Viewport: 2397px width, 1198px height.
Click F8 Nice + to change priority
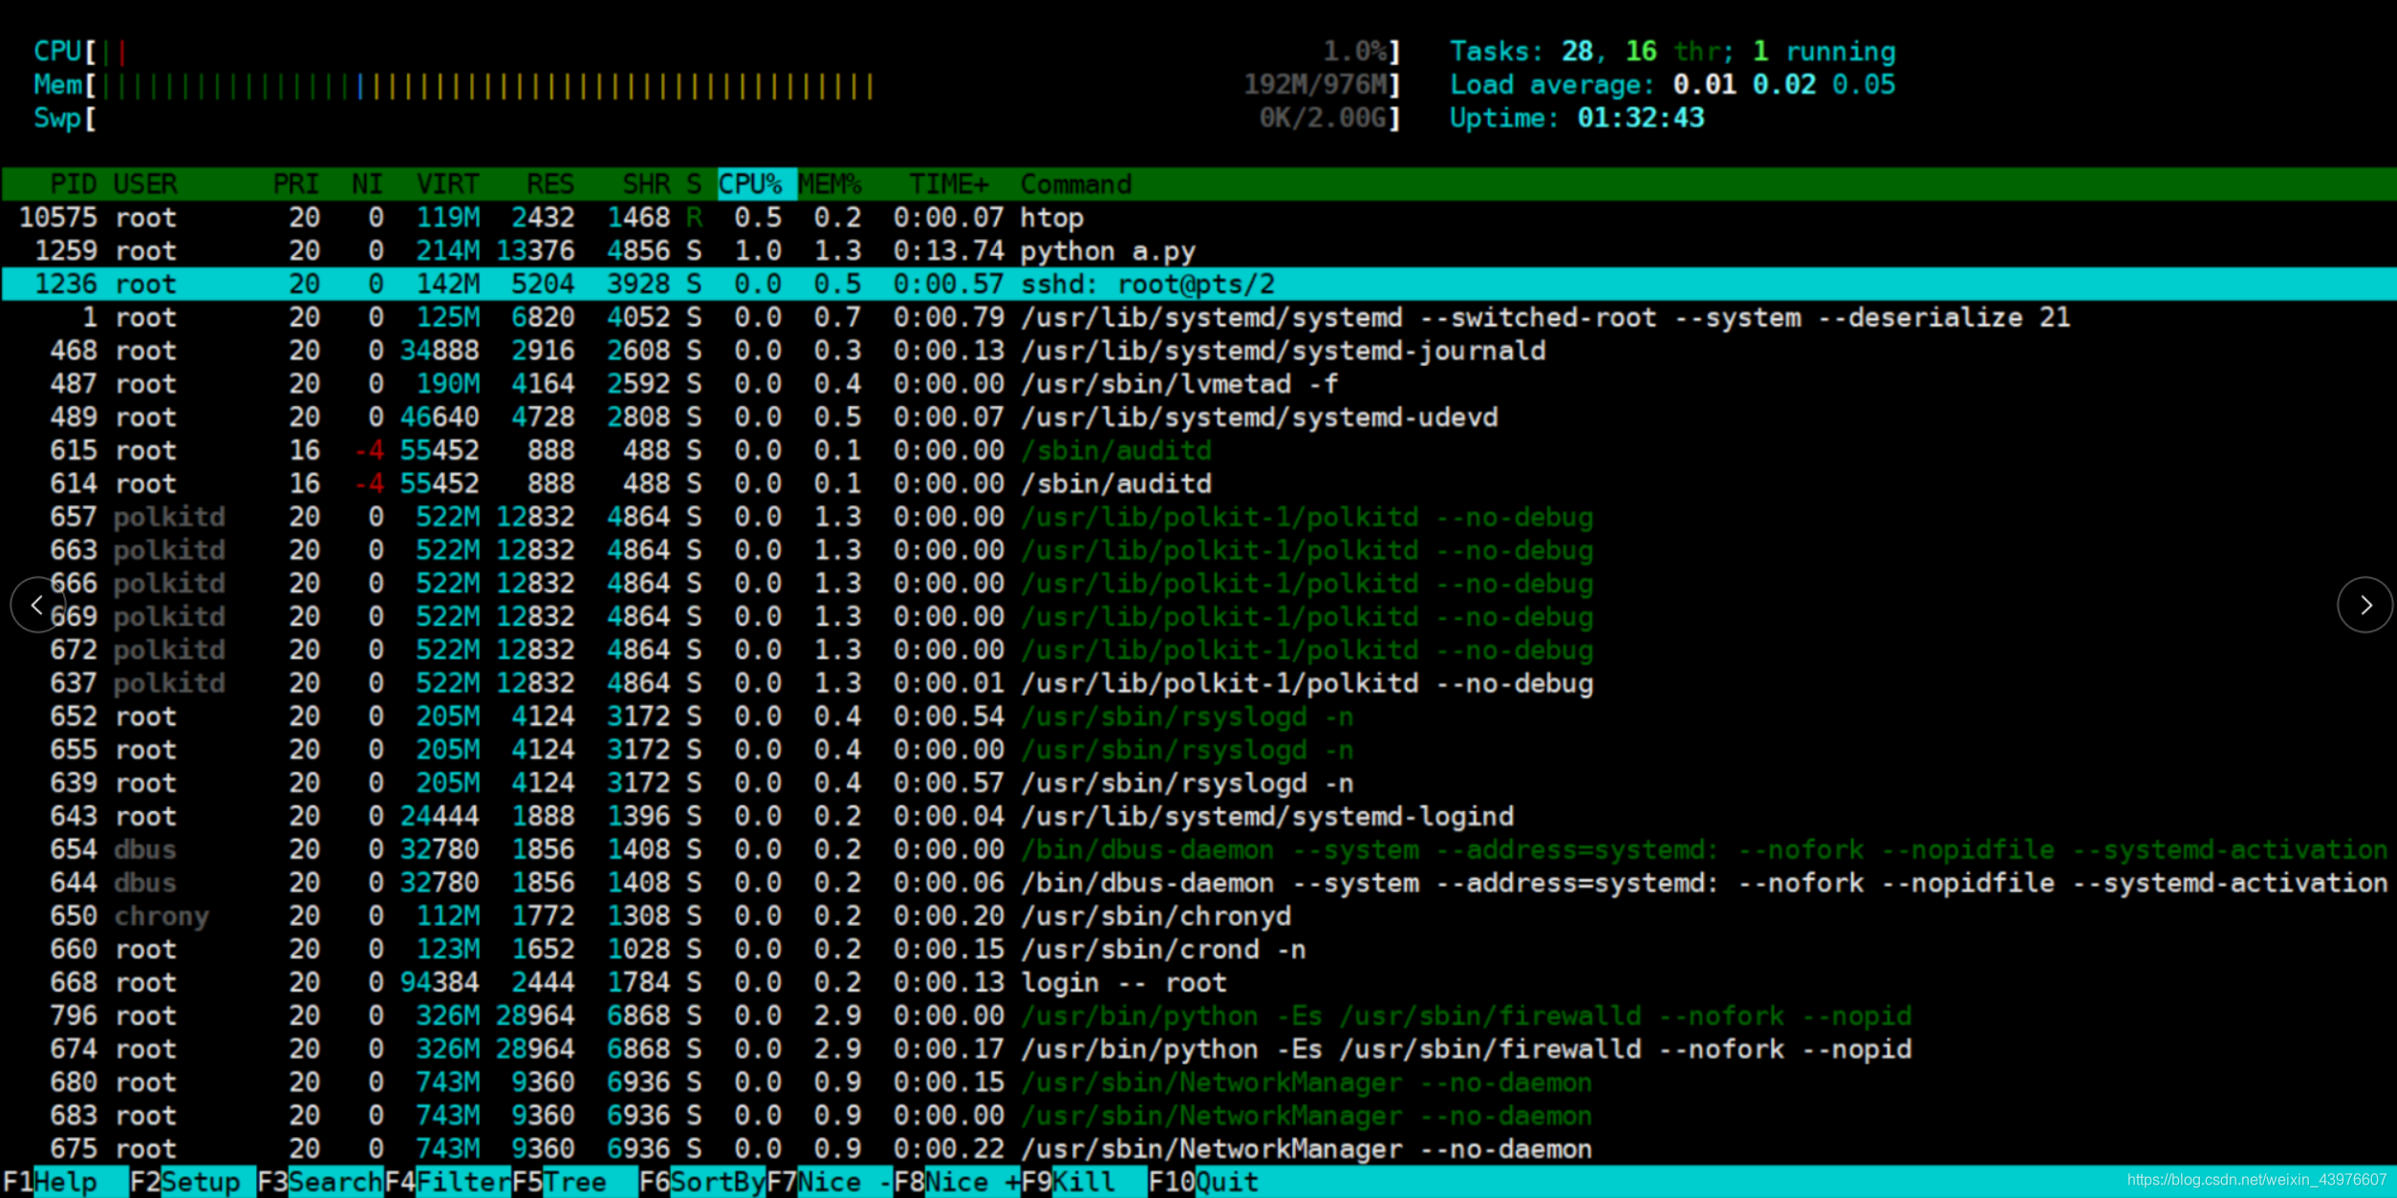(x=957, y=1182)
